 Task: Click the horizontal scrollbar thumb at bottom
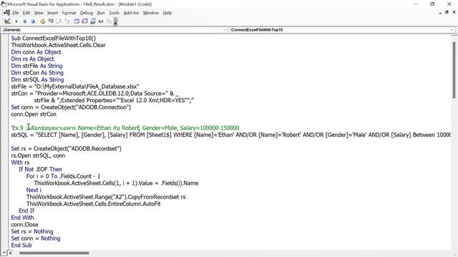(x=54, y=253)
